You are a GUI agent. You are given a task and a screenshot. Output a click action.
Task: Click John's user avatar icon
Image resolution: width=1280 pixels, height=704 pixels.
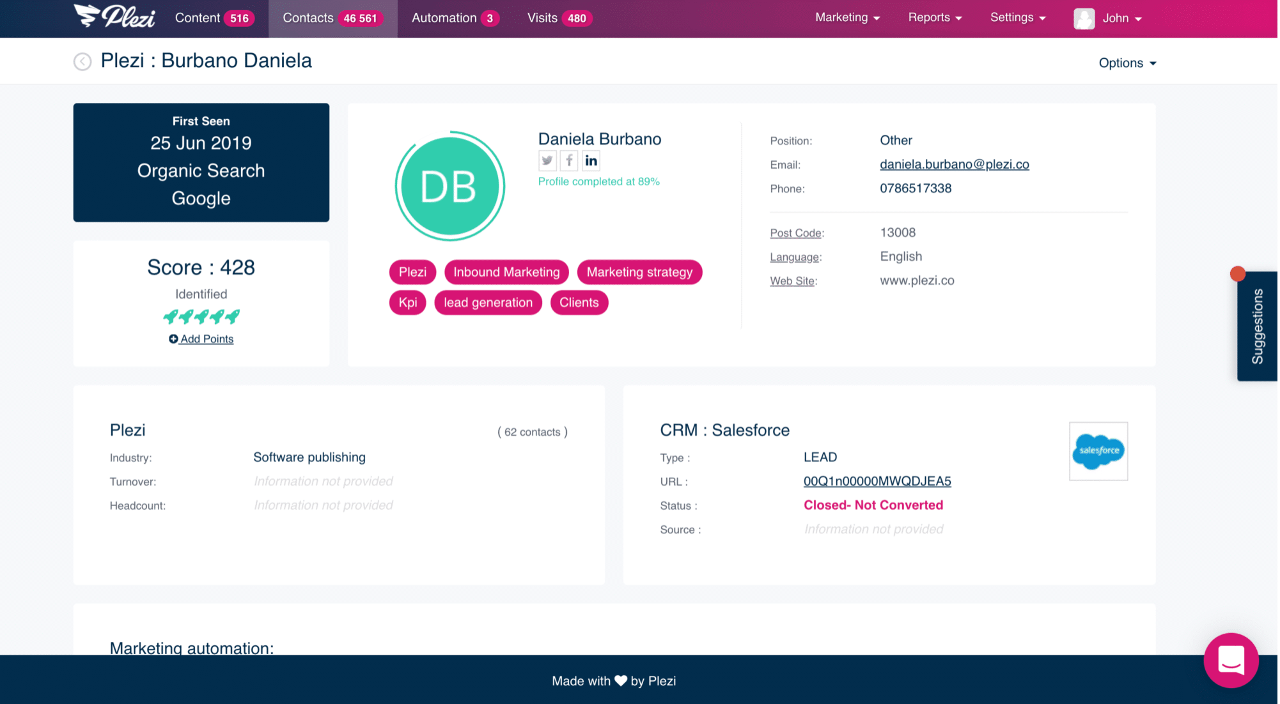[1084, 19]
